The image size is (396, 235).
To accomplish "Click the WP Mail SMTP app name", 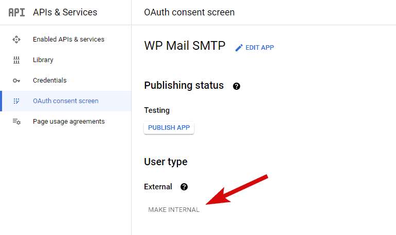I will (185, 46).
